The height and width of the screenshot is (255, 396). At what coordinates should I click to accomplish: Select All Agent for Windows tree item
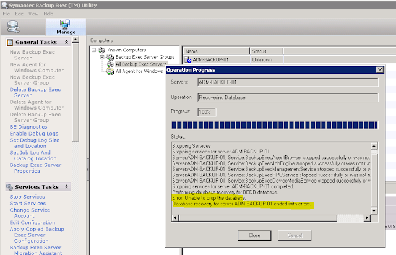click(x=139, y=71)
